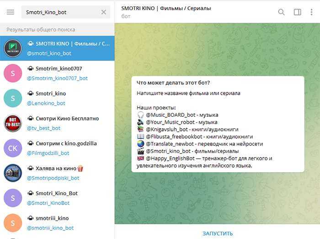Follow the @Flibusta_freebookbot link
The image size is (320, 239).
click(174, 136)
